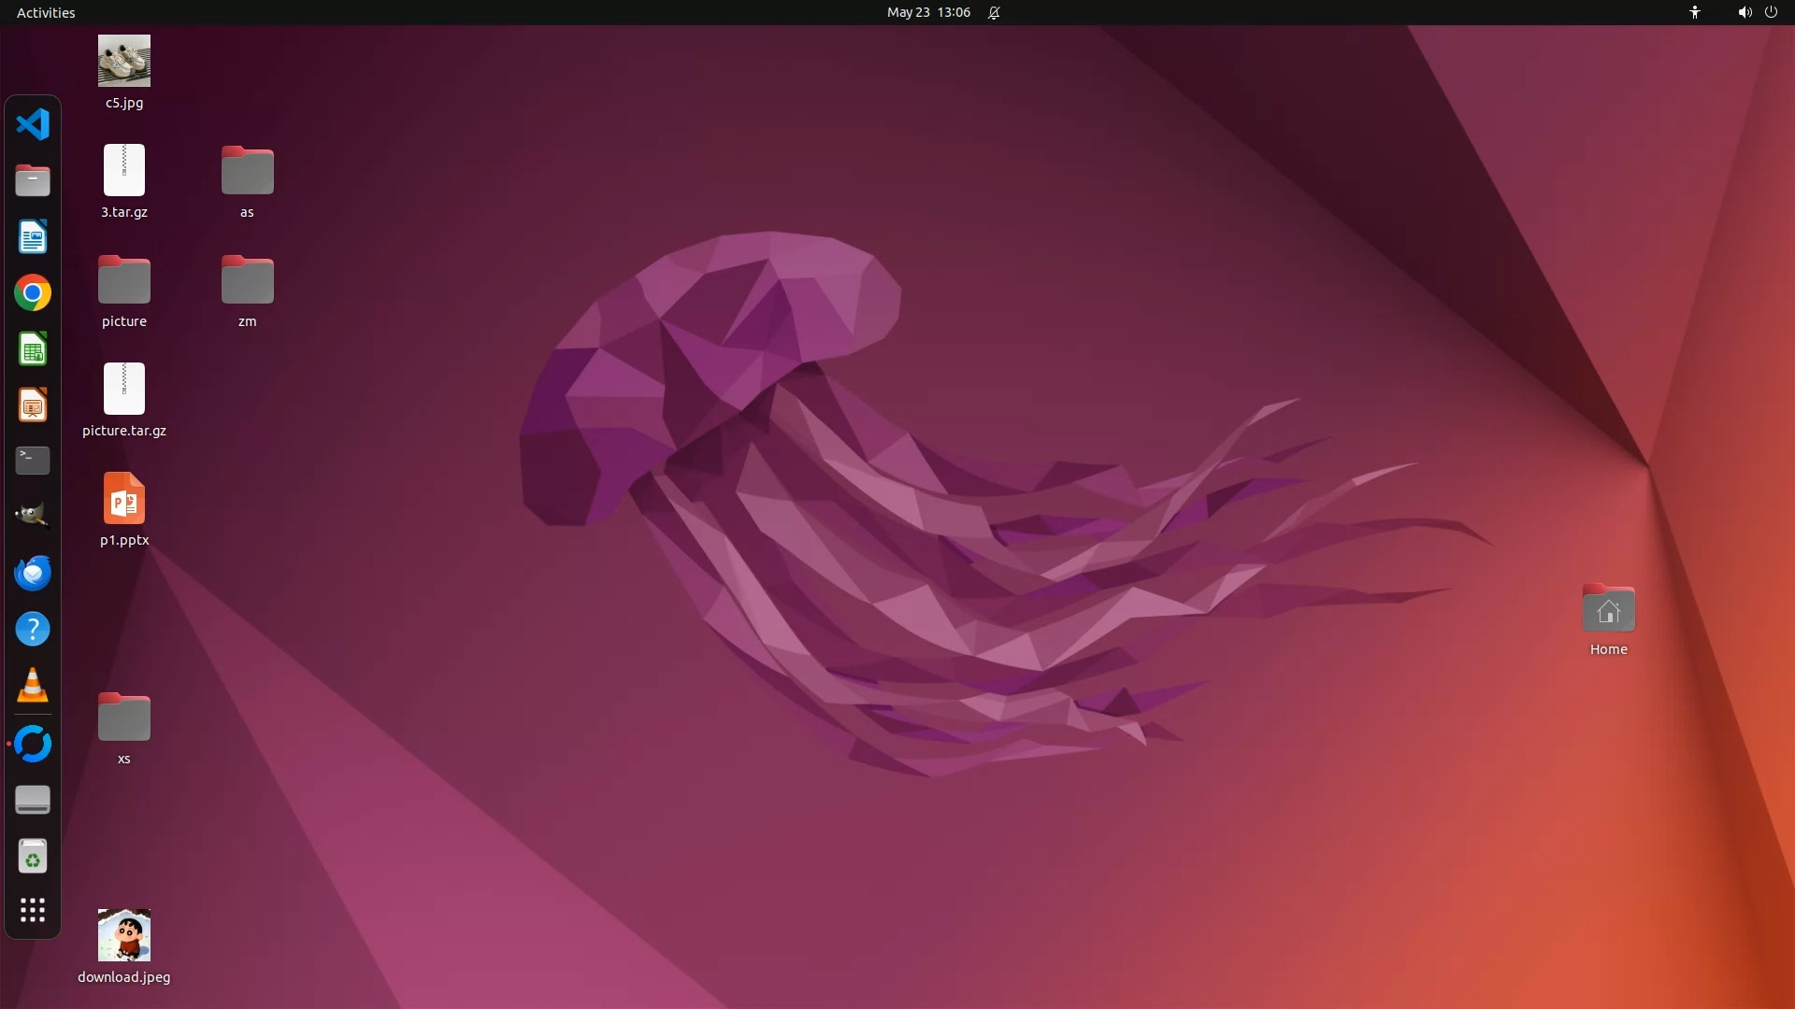Open the Help application icon
1795x1009 pixels.
33,629
